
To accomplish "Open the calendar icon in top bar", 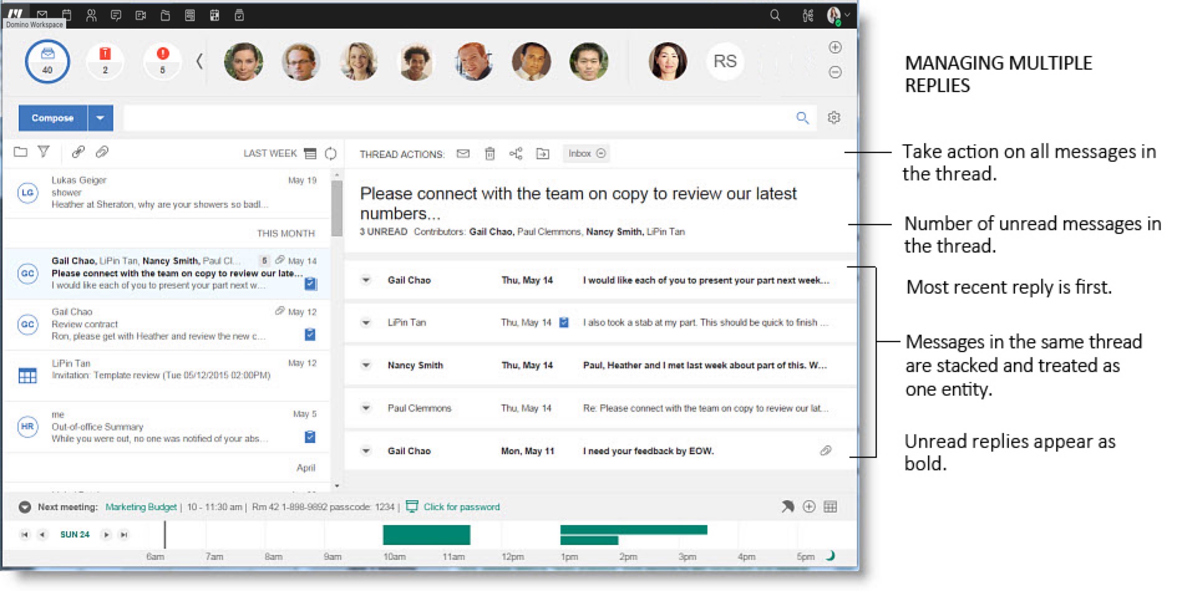I will (x=67, y=15).
